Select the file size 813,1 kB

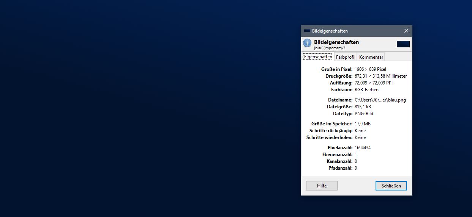click(363, 107)
